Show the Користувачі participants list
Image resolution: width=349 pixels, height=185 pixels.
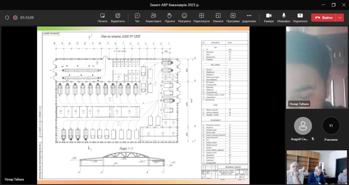(x=153, y=18)
